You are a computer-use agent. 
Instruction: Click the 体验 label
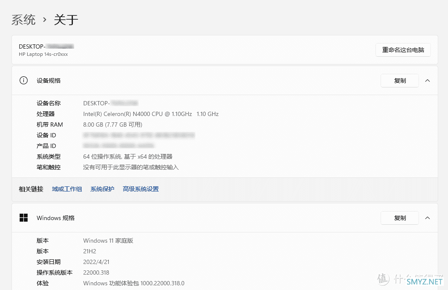[x=43, y=283]
